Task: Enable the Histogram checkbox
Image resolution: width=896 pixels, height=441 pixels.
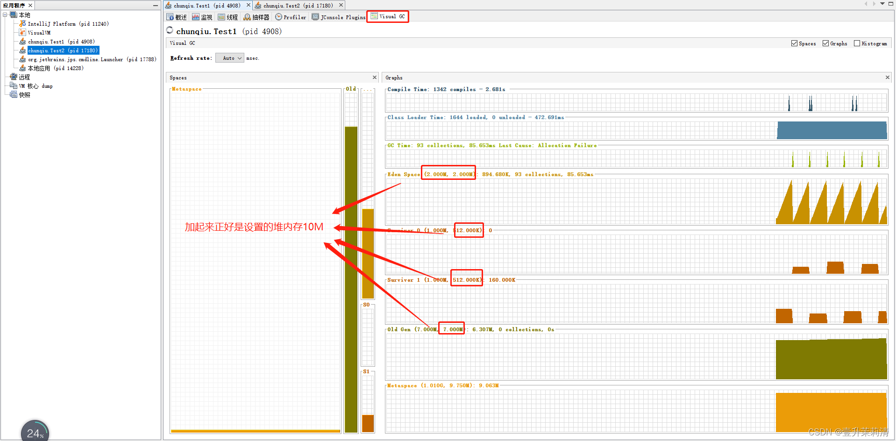Action: (857, 43)
